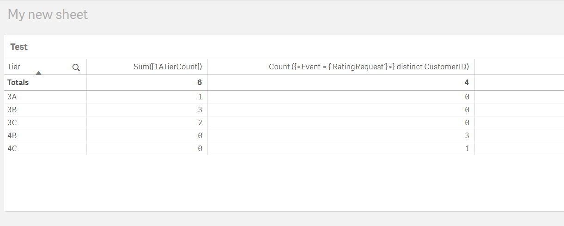Click Sum value 2 in 3C row
564x226 pixels.
pos(200,123)
